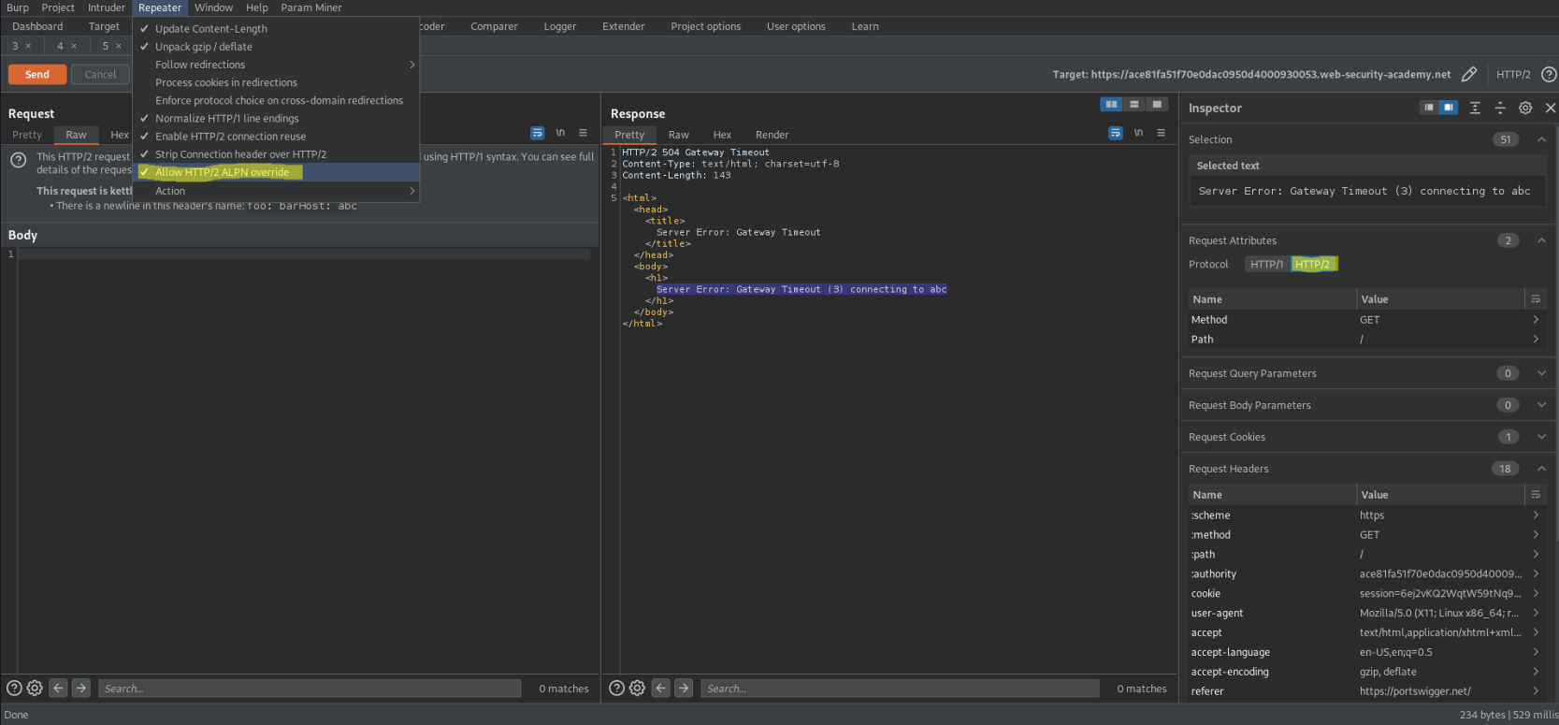Click the Inspector collapse all sections icon

coord(1500,108)
